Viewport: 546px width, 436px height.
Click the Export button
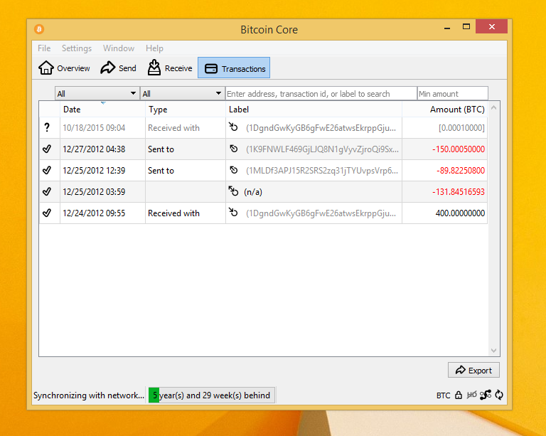pyautogui.click(x=473, y=370)
